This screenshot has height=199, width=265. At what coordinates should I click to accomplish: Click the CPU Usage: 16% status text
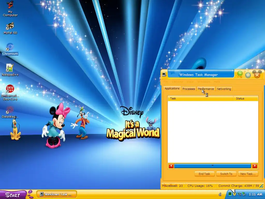pos(200,186)
